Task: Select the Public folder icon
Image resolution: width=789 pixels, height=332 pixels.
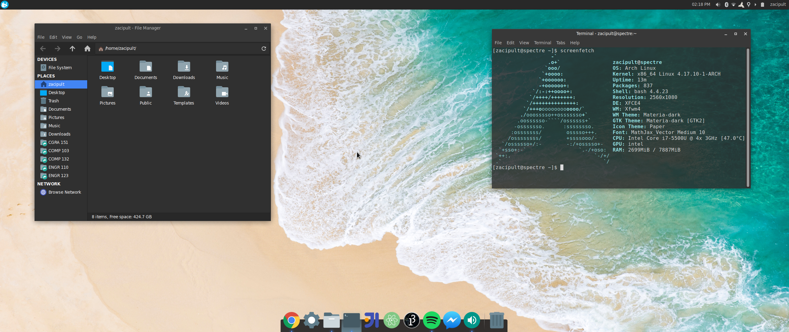Action: pos(146,96)
